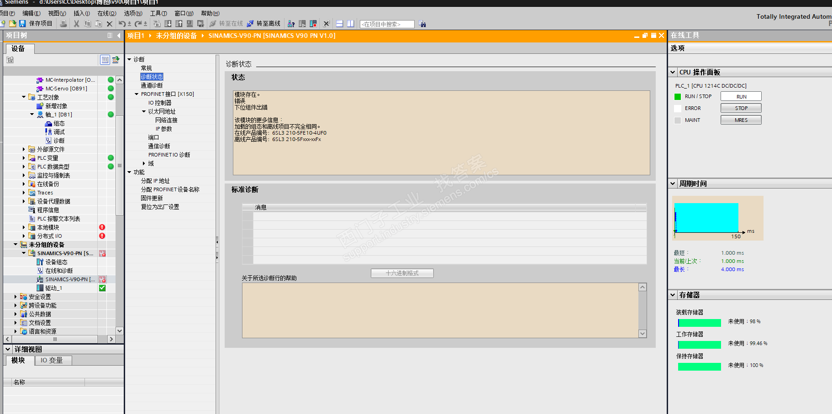Click the download to device icon

(168, 24)
